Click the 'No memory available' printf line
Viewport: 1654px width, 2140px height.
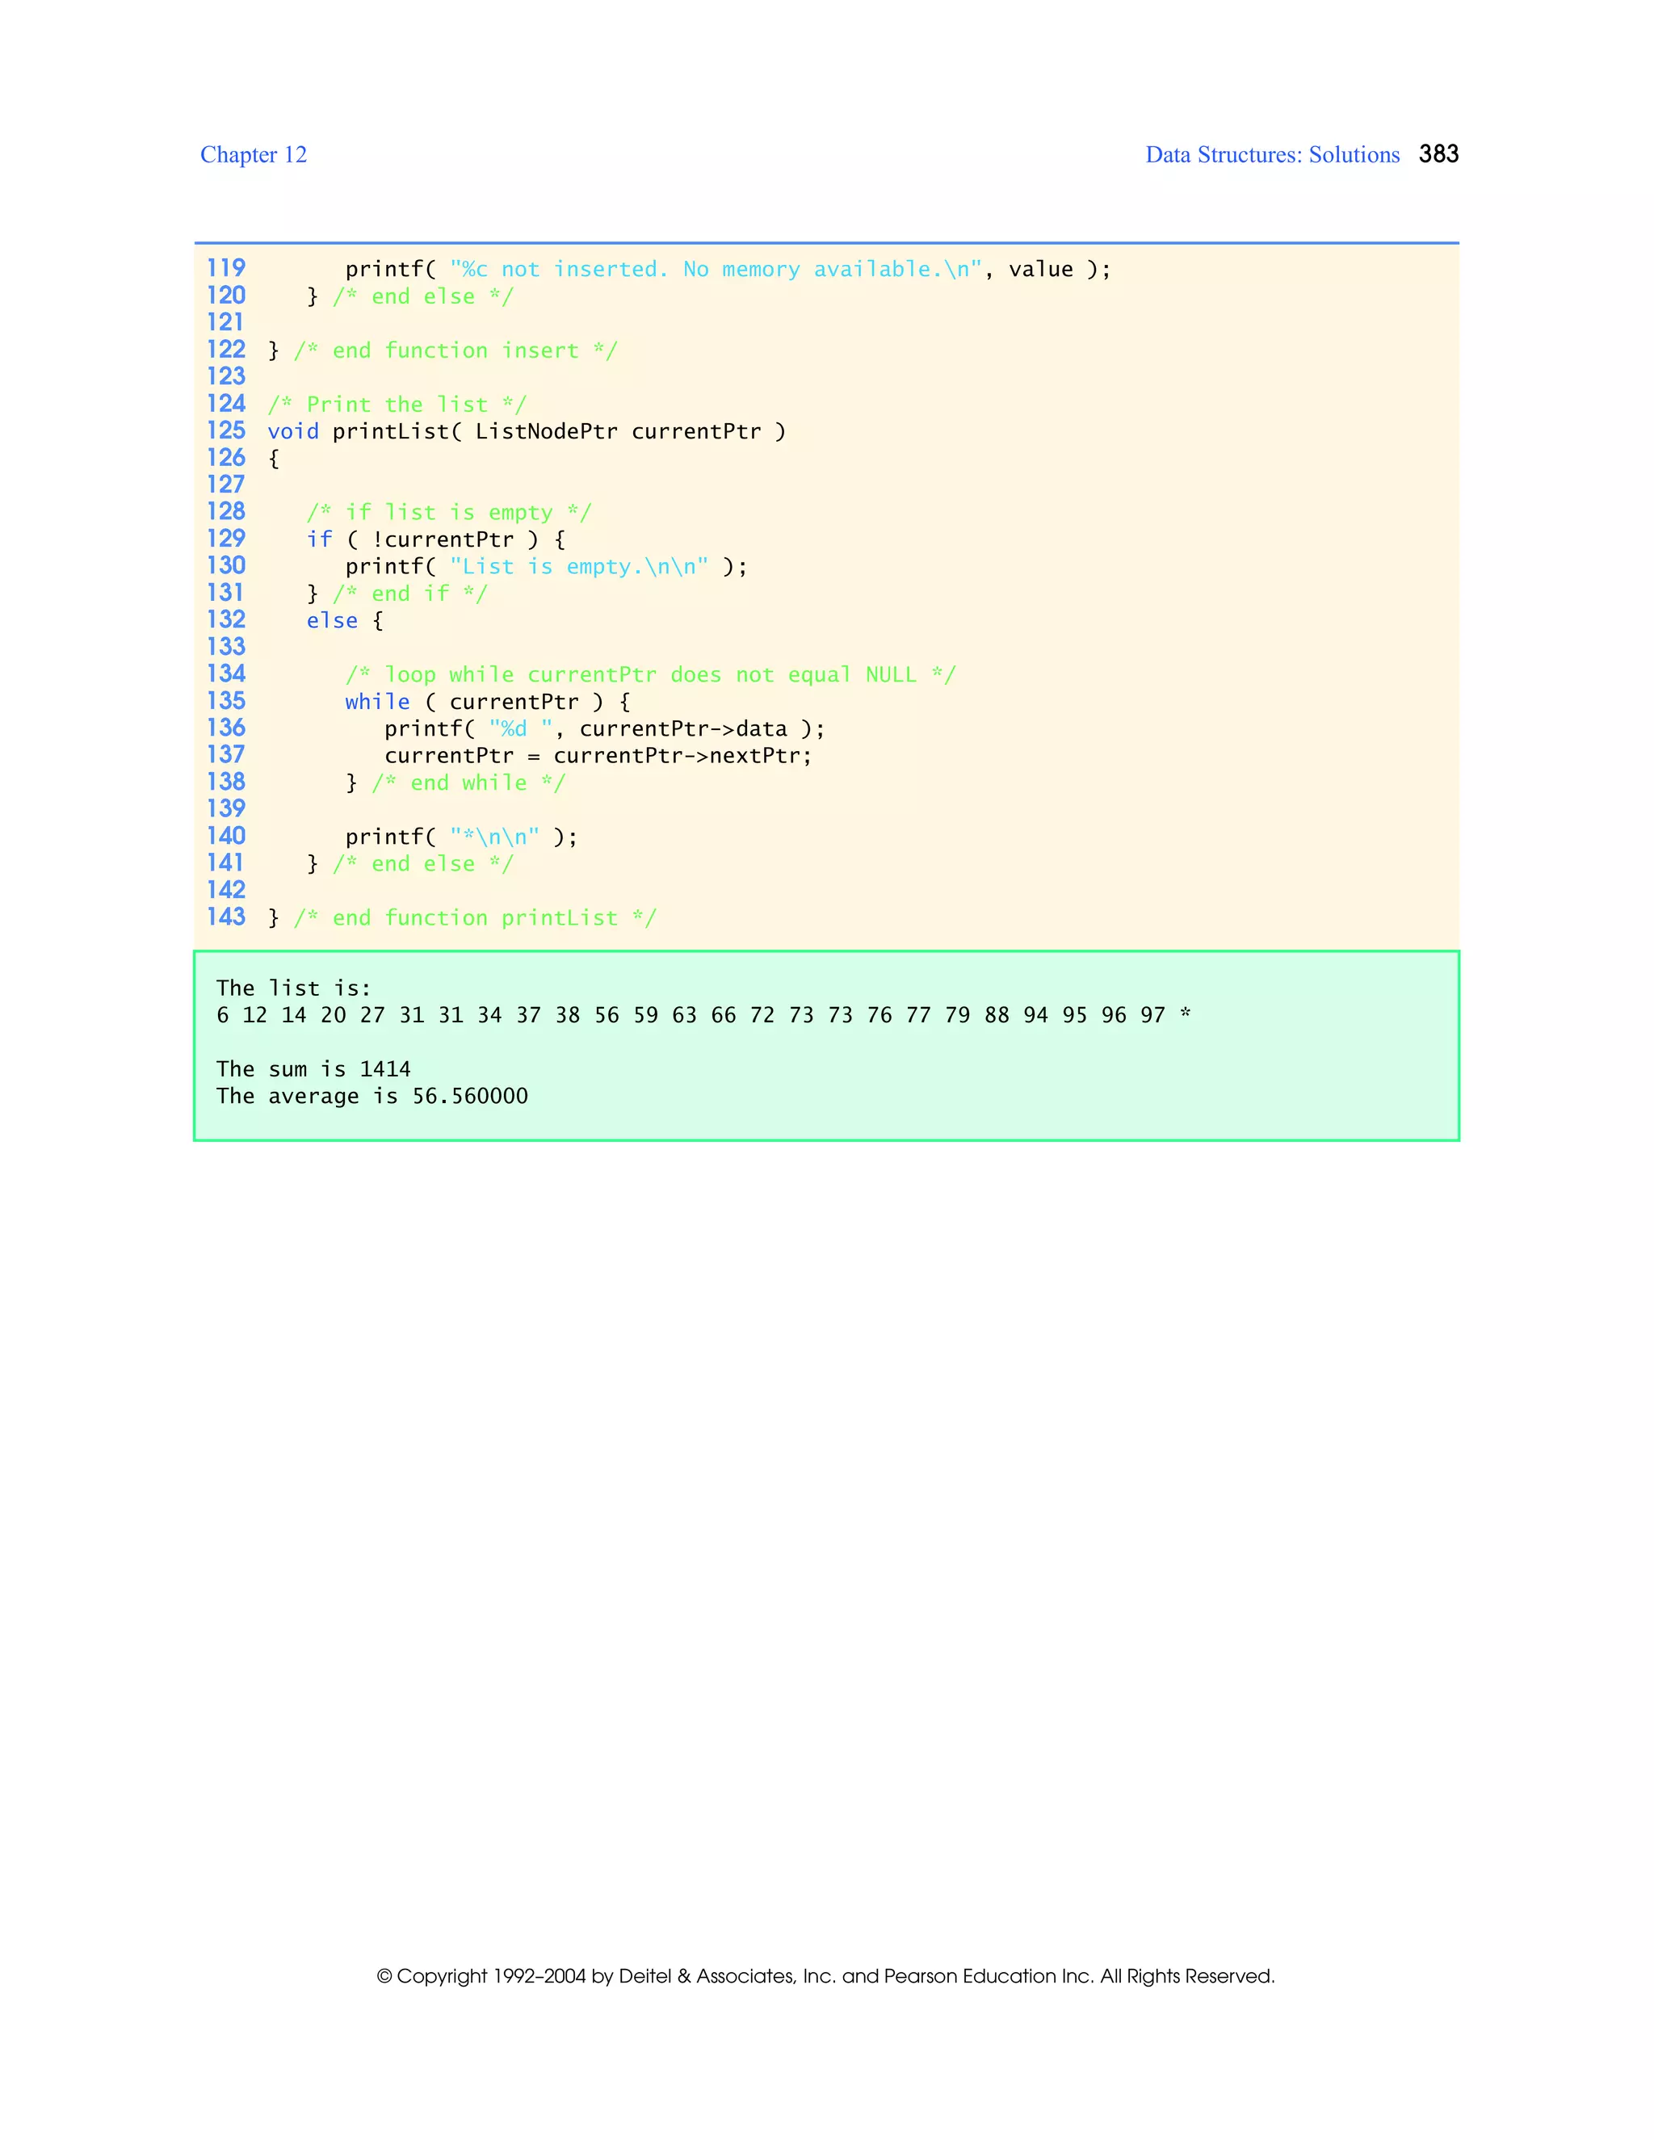(728, 270)
